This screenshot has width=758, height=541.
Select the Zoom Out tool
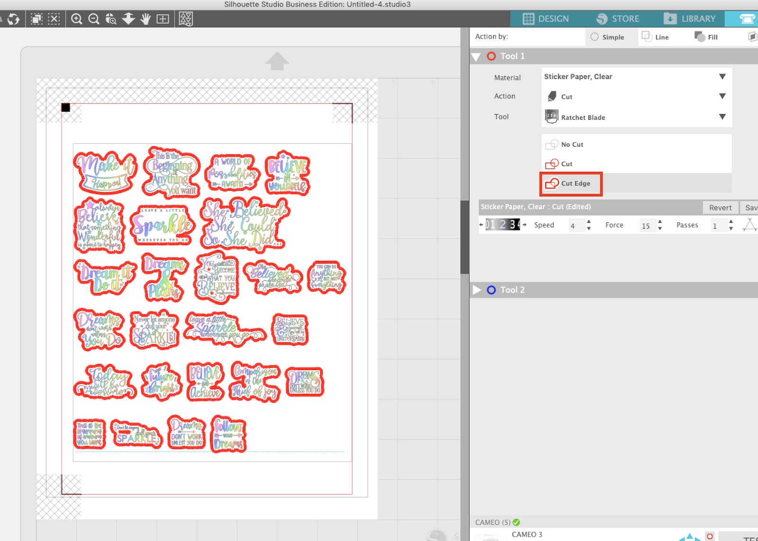(93, 19)
